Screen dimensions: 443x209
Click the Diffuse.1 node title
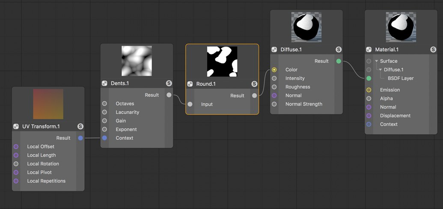(x=291, y=50)
